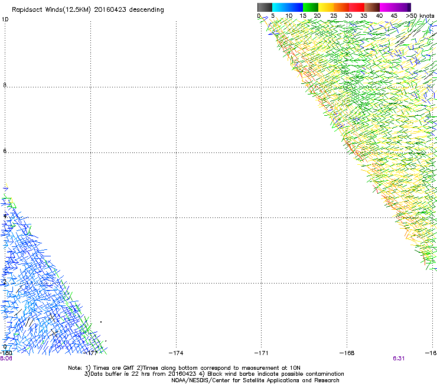Viewport: 437px width, 384px height.
Task: Click the latitude '2' axis label
Action: point(5,282)
